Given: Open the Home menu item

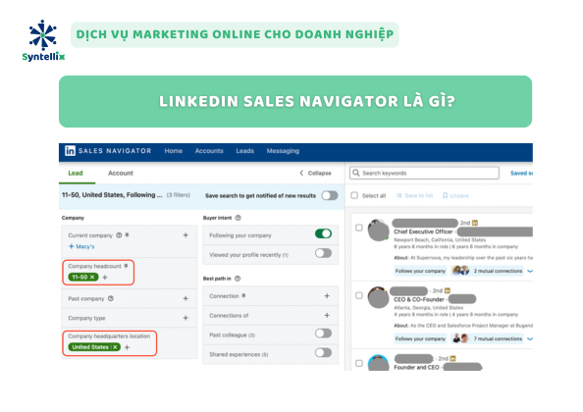Looking at the screenshot, I should click(x=174, y=151).
